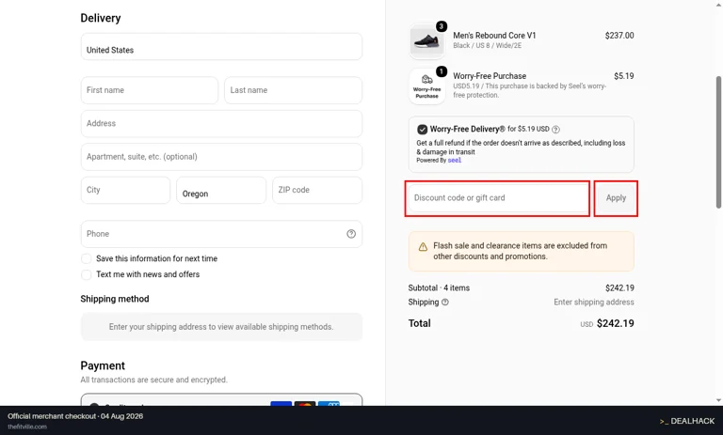
Task: Click the Worry-Free Delivery info icon
Action: (x=555, y=130)
